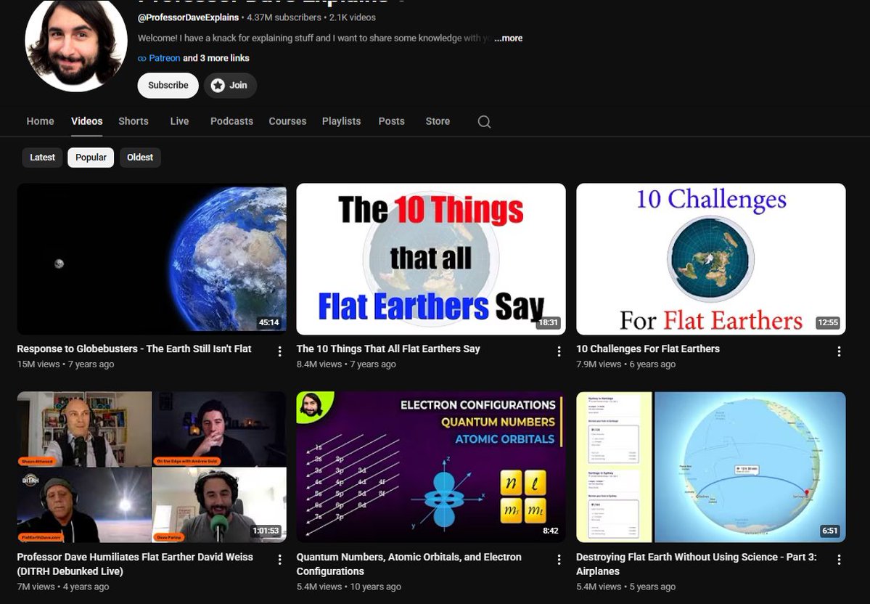Expand the channel description with ...more
Screen dimensions: 870x604
point(508,38)
